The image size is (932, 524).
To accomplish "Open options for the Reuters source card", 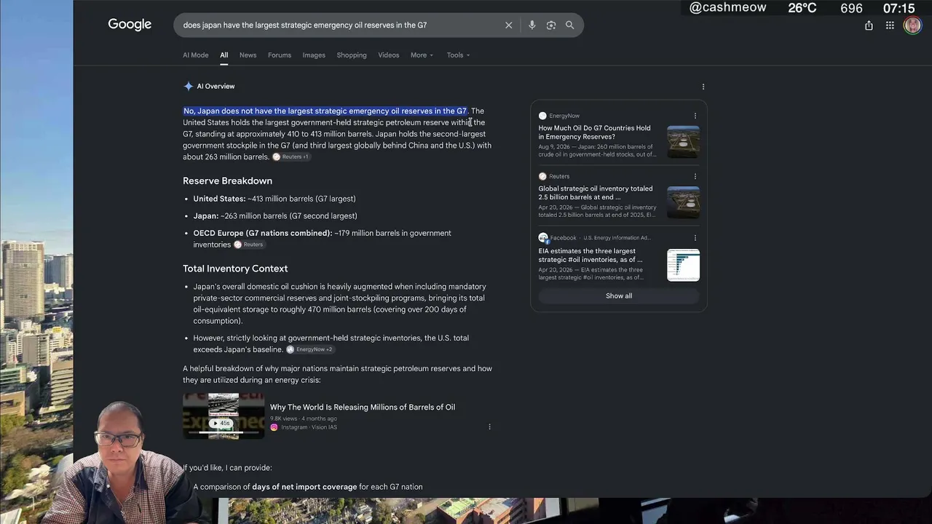I will coord(695,176).
